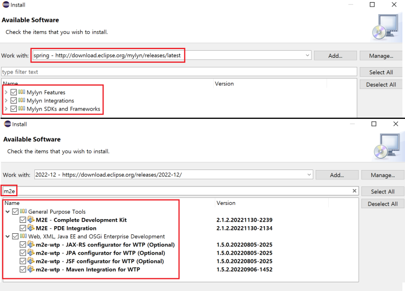
Task: Toggle M2E - Complete Development Kit checkbox
Action: (23, 220)
